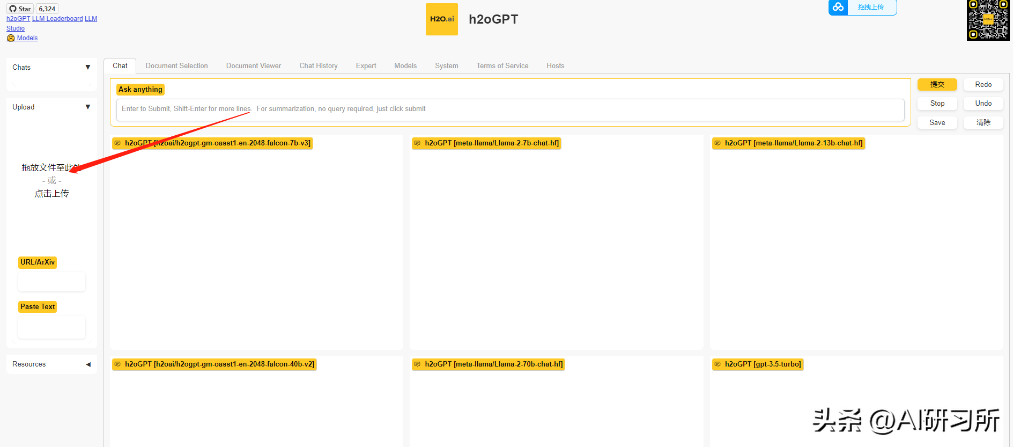Click chat icon on falcon-40b-v2 panel label
Screen dimensions: 1013x447
click(118, 364)
